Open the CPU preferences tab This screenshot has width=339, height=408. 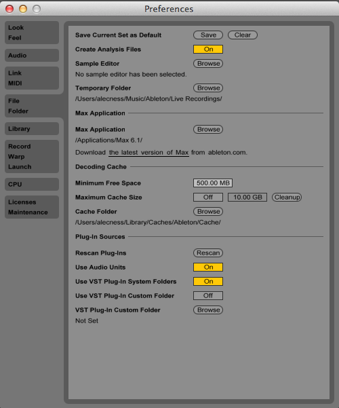pyautogui.click(x=32, y=185)
